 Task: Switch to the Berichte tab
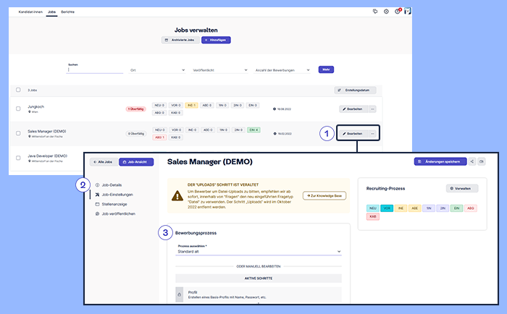click(67, 12)
